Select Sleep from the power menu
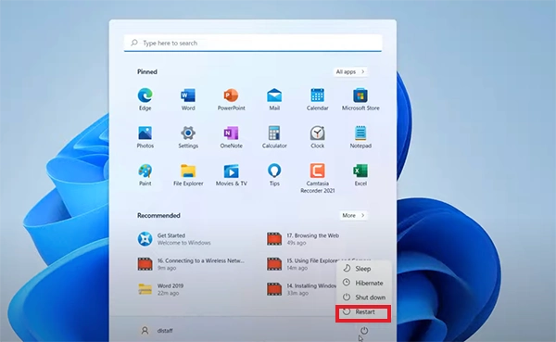 (x=363, y=269)
